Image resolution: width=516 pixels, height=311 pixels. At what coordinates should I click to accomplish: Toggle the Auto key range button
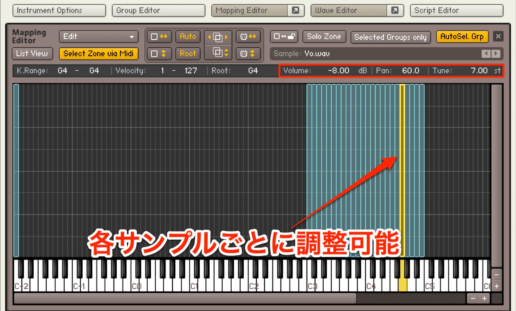tap(188, 37)
